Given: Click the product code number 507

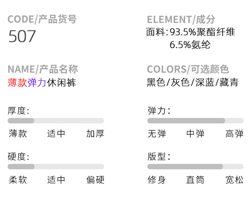Looking at the screenshot, I should tap(22, 36).
